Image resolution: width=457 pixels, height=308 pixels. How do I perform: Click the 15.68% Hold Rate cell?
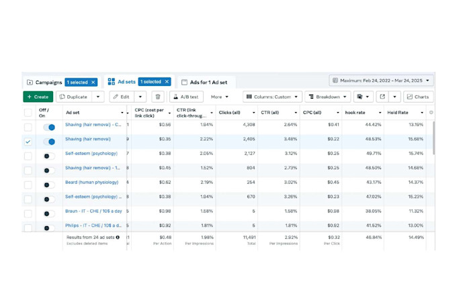point(415,139)
